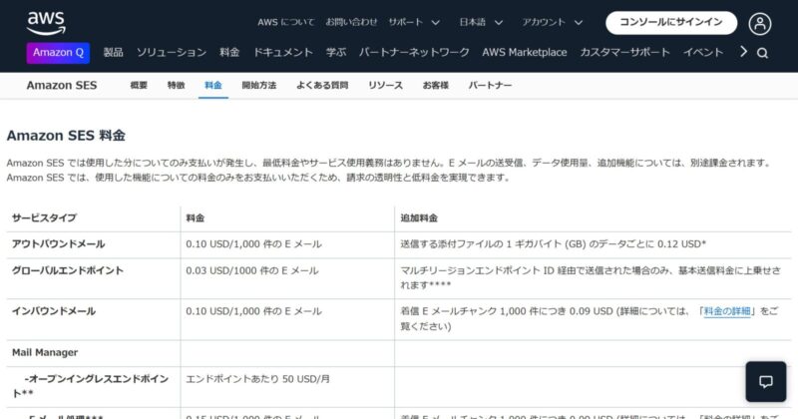
Task: Click the Amazon SES product title
Action: click(x=61, y=86)
